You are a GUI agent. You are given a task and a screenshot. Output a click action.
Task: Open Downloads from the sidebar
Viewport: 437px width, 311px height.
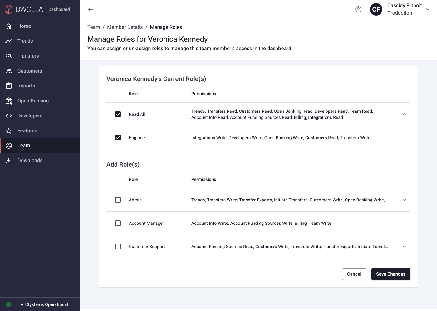tap(40, 161)
